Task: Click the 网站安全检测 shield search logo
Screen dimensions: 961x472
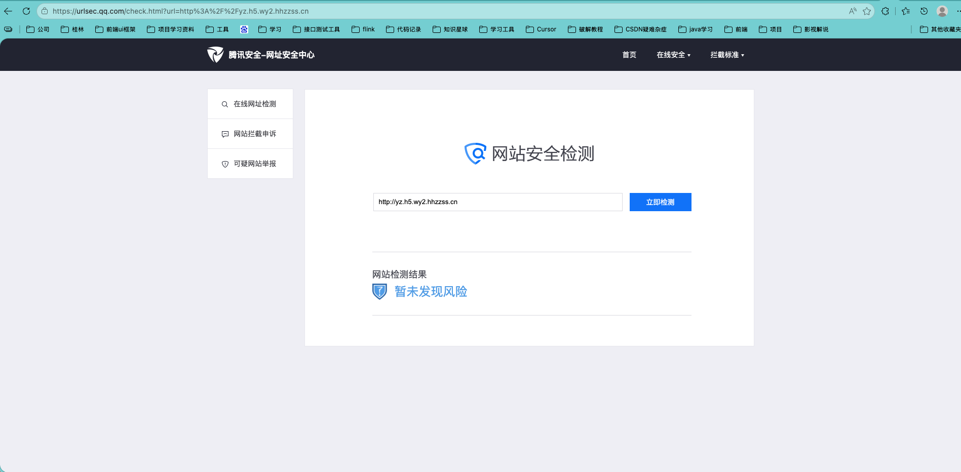Action: 475,153
